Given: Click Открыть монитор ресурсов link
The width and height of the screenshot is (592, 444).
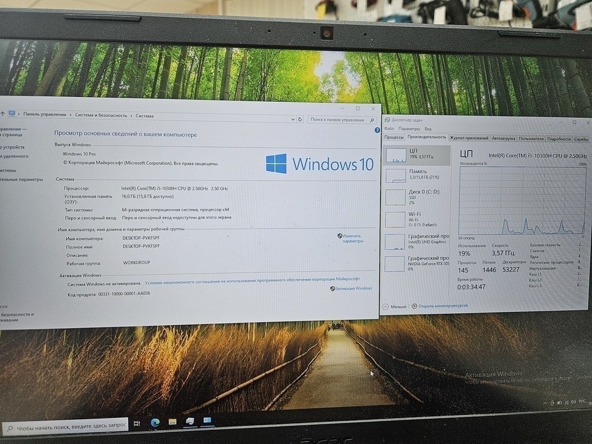Looking at the screenshot, I should (x=443, y=306).
